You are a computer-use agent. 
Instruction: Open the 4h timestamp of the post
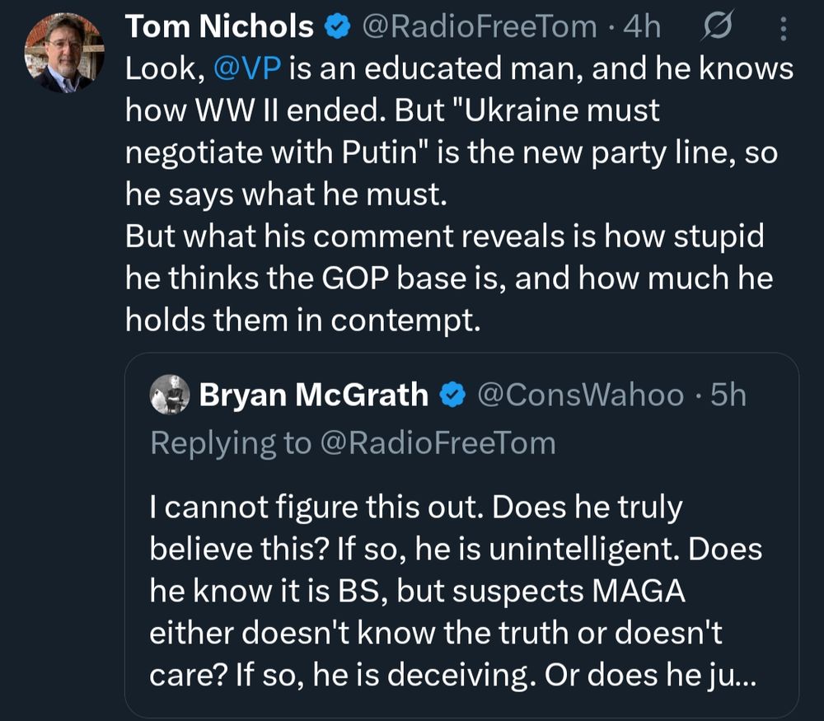642,27
